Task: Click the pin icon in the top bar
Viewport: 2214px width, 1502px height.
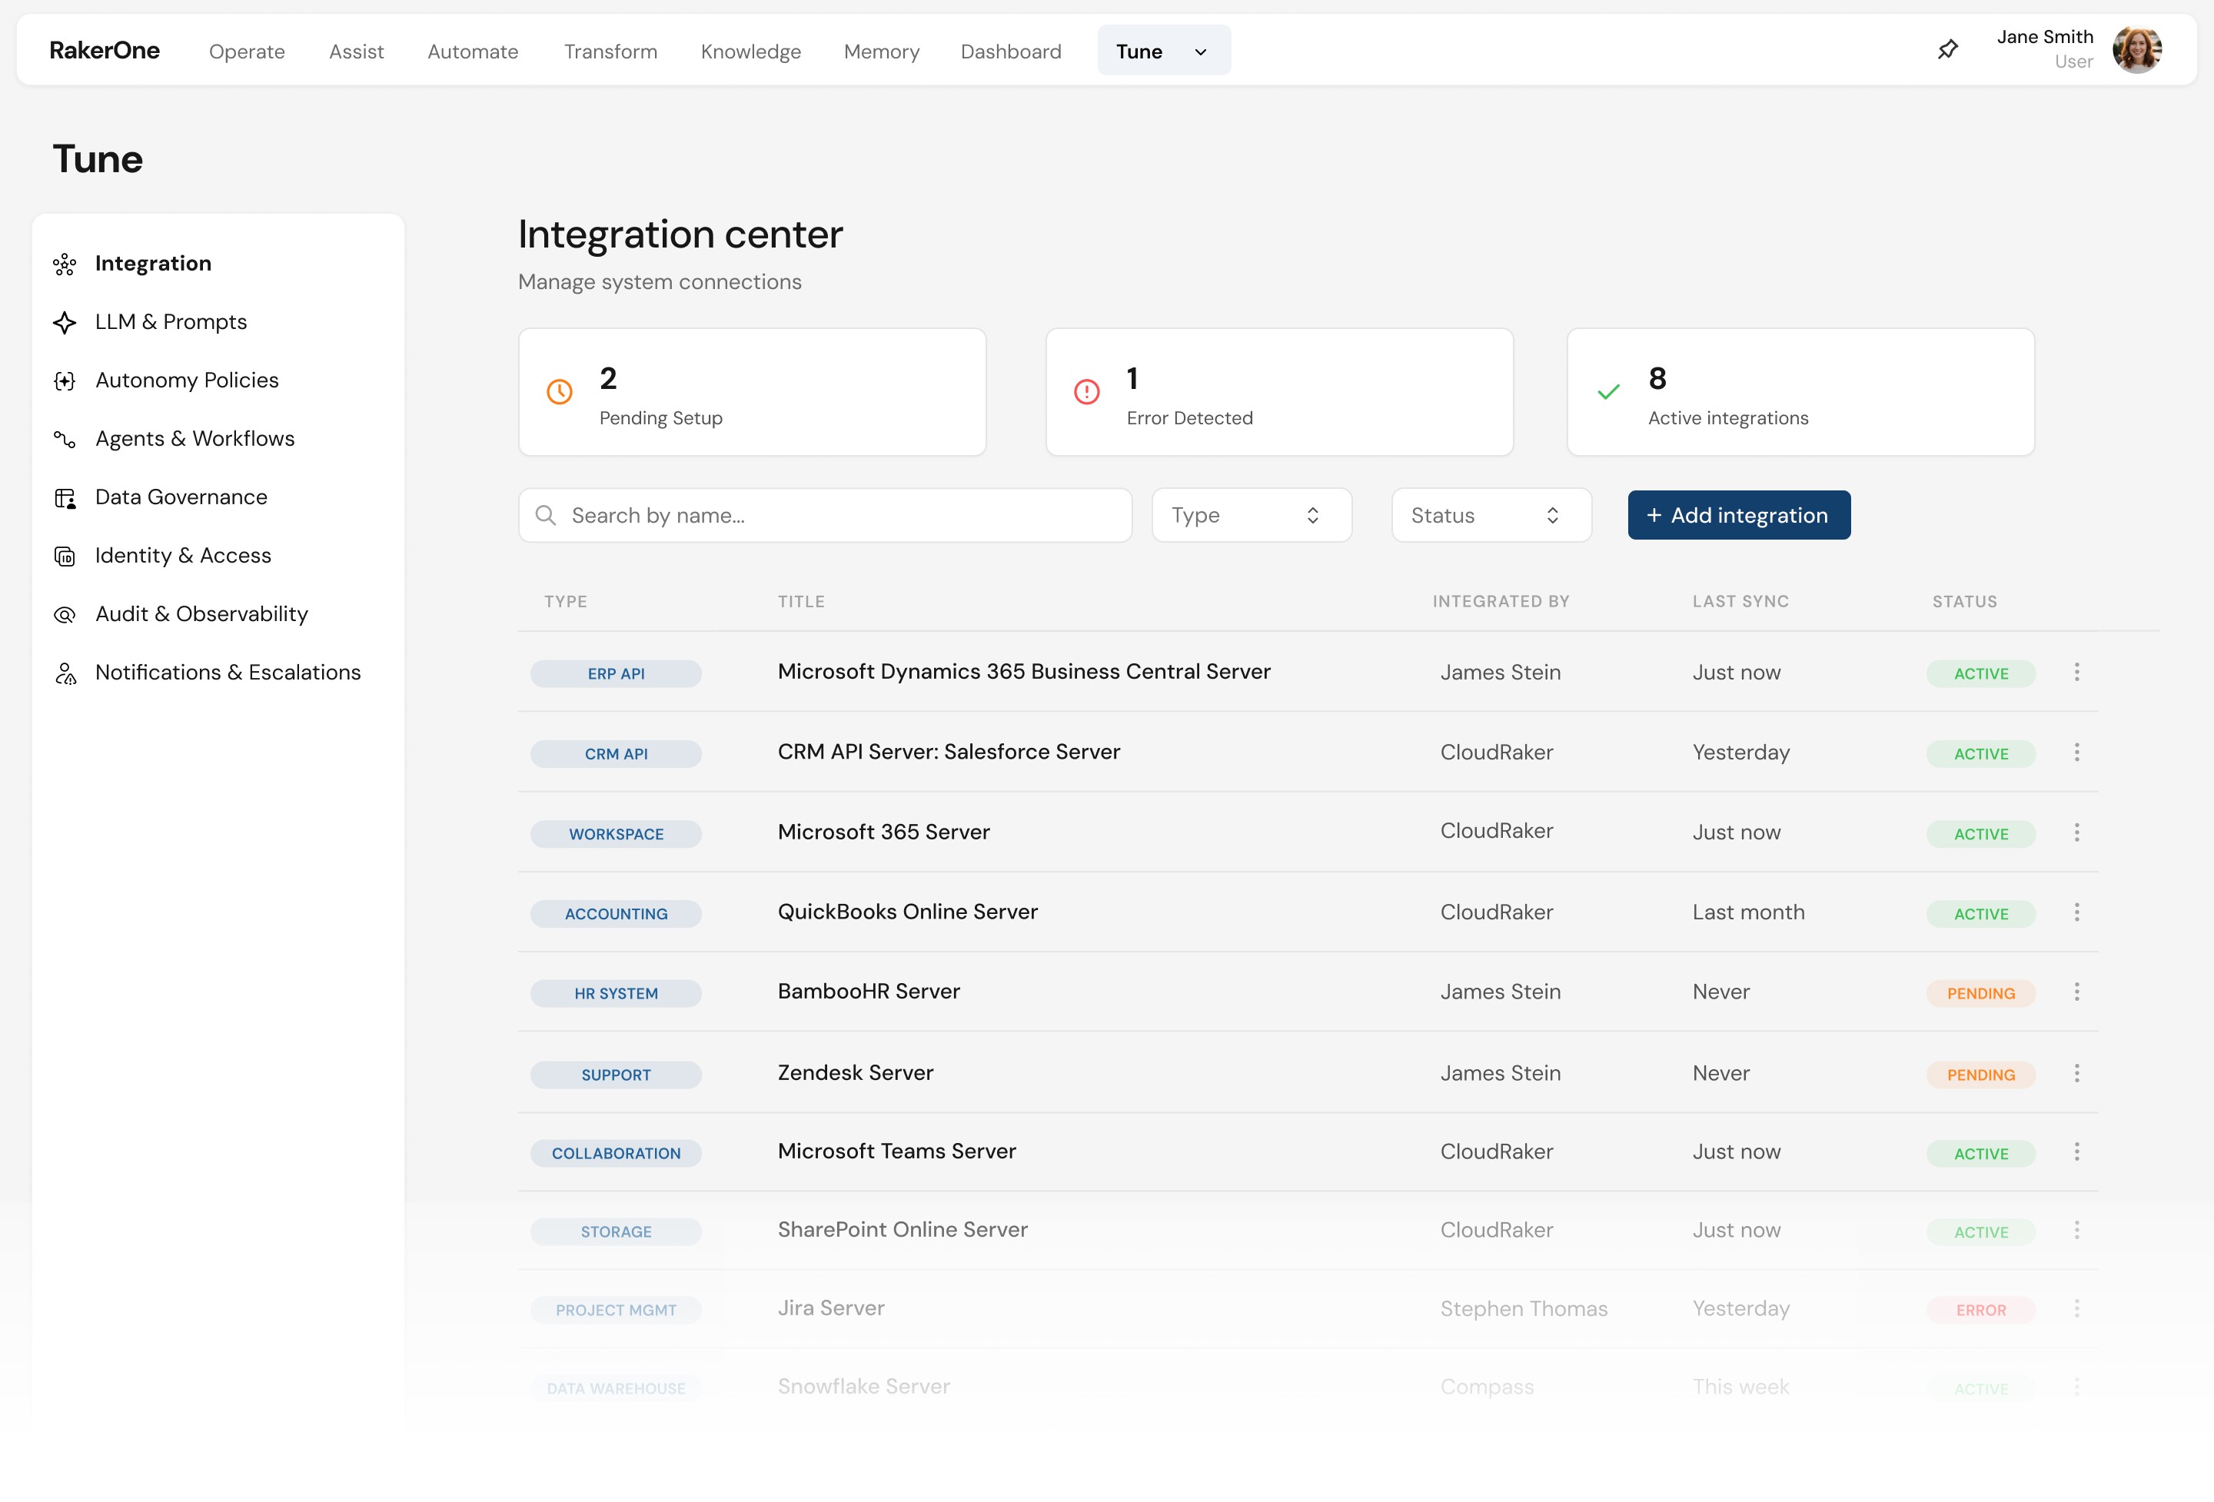Action: (1948, 48)
